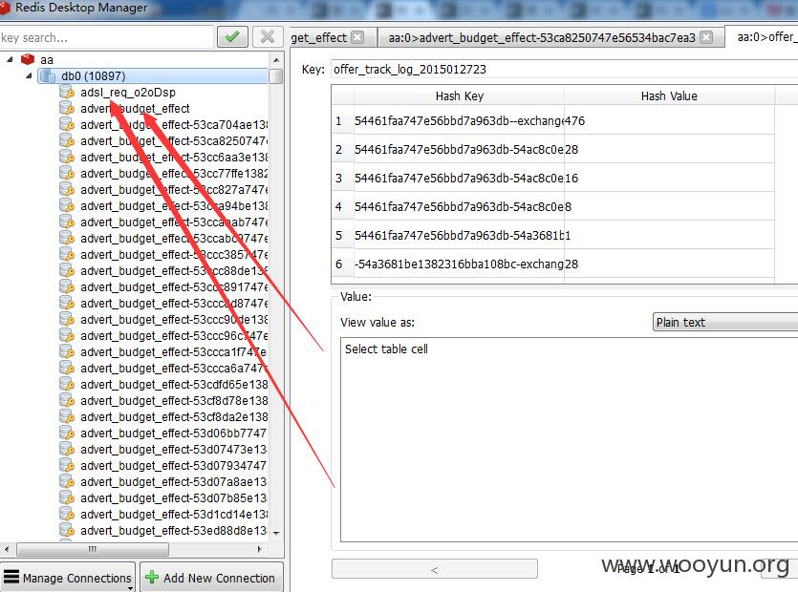Image resolution: width=798 pixels, height=592 pixels.
Task: Close the get_effect tab
Action: [357, 37]
